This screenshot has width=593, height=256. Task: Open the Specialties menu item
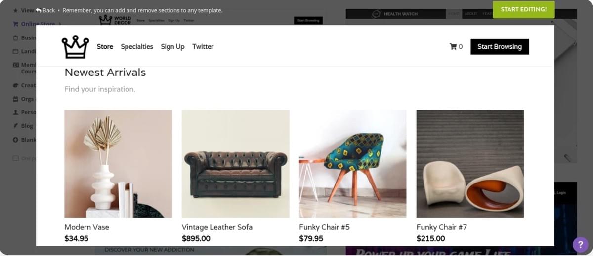point(137,47)
